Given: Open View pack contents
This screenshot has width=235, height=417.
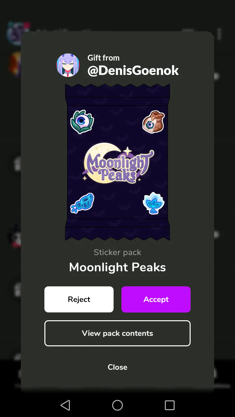Looking at the screenshot, I should [x=117, y=333].
